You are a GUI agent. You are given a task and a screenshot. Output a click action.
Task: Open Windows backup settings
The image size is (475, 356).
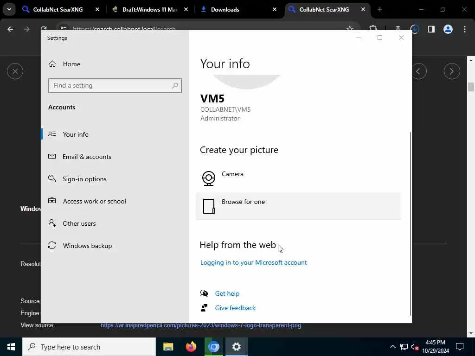click(87, 246)
